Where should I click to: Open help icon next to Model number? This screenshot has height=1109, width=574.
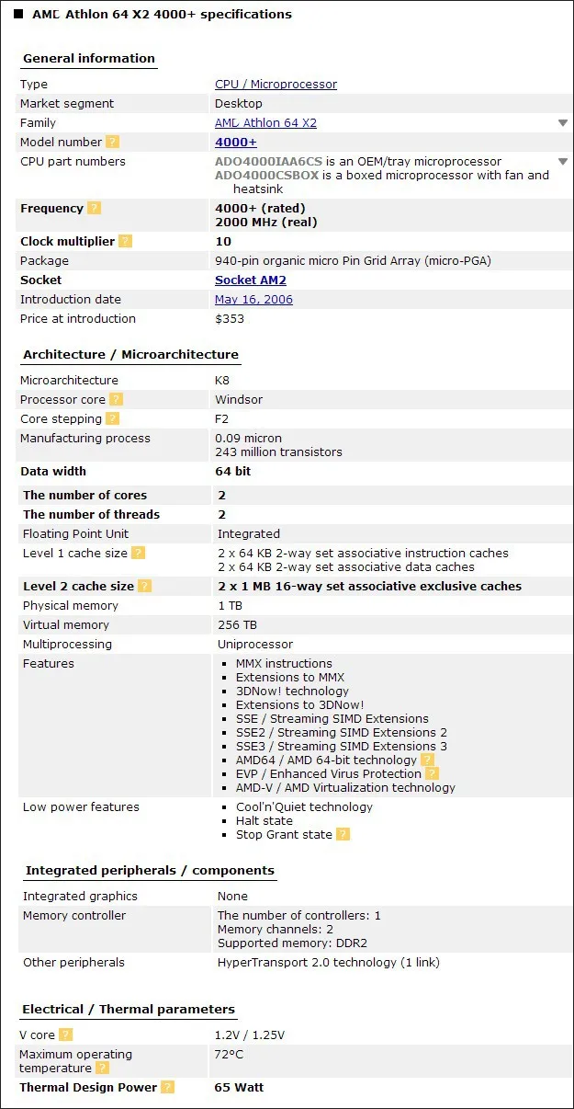[x=112, y=142]
